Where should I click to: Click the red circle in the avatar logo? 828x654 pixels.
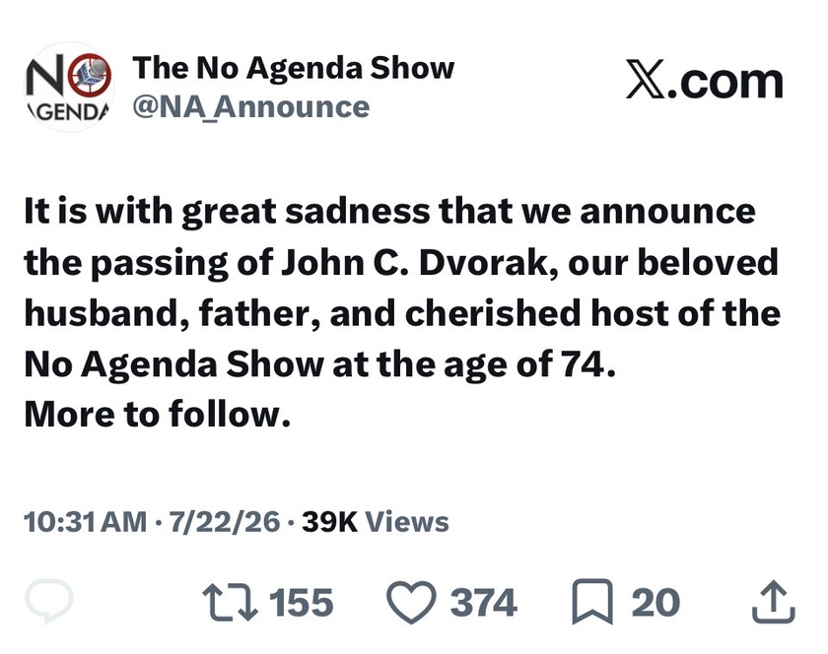[x=90, y=74]
